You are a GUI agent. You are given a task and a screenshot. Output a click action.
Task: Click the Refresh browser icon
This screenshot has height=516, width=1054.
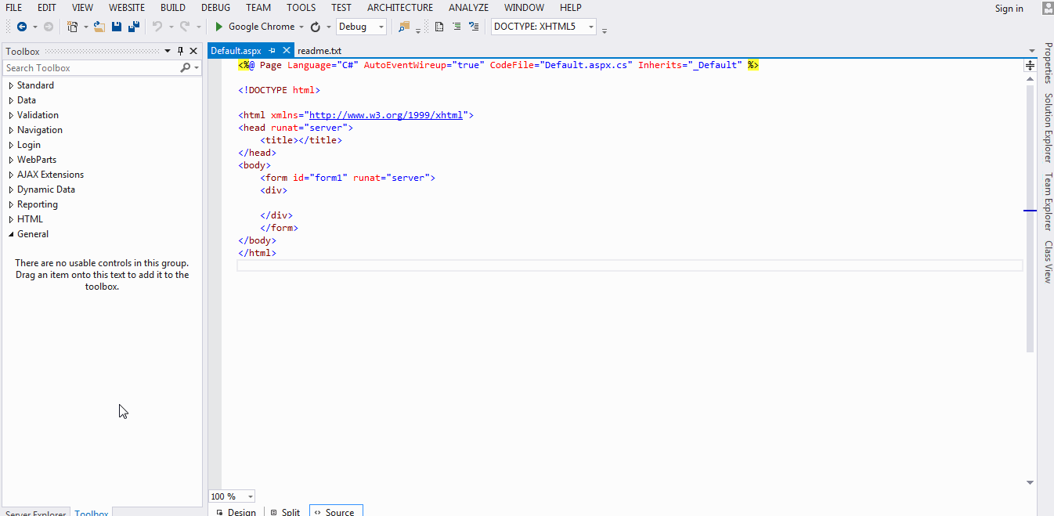[x=316, y=27]
